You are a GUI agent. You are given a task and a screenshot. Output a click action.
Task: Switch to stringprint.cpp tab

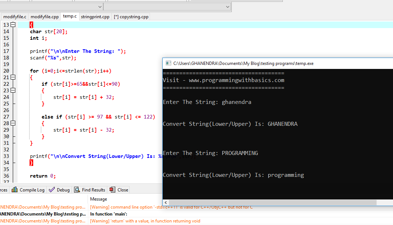tap(95, 17)
